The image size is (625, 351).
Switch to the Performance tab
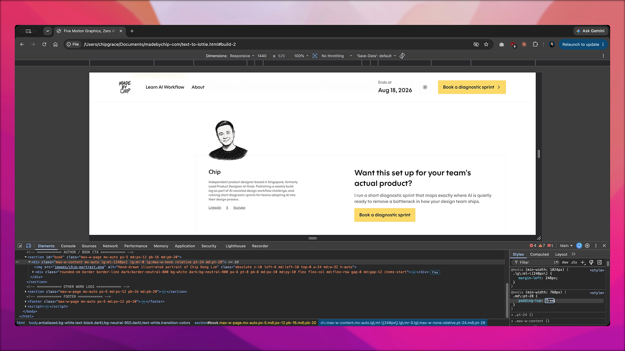[136, 246]
